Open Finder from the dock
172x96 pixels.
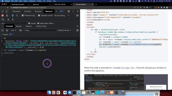point(49,93)
